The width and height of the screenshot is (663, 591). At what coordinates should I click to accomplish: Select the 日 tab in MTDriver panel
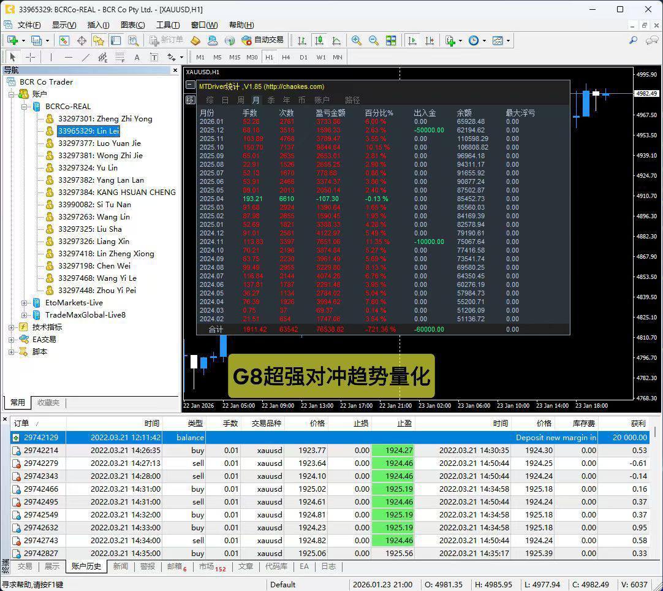[x=225, y=100]
